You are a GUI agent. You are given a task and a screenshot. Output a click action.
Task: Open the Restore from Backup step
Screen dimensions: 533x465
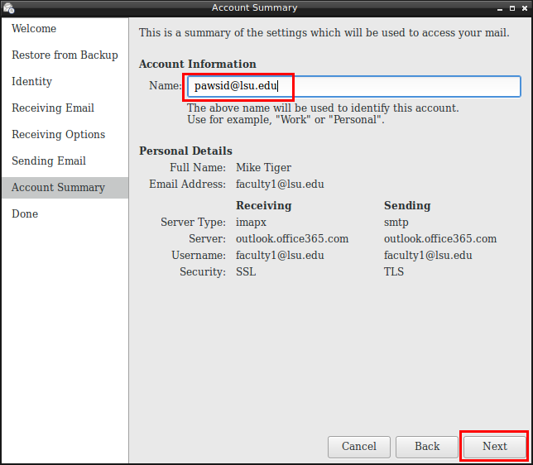pyautogui.click(x=65, y=55)
